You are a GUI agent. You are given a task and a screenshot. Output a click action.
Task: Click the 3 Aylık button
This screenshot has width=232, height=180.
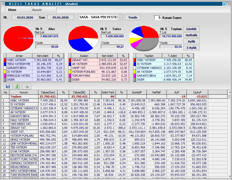click(191, 48)
